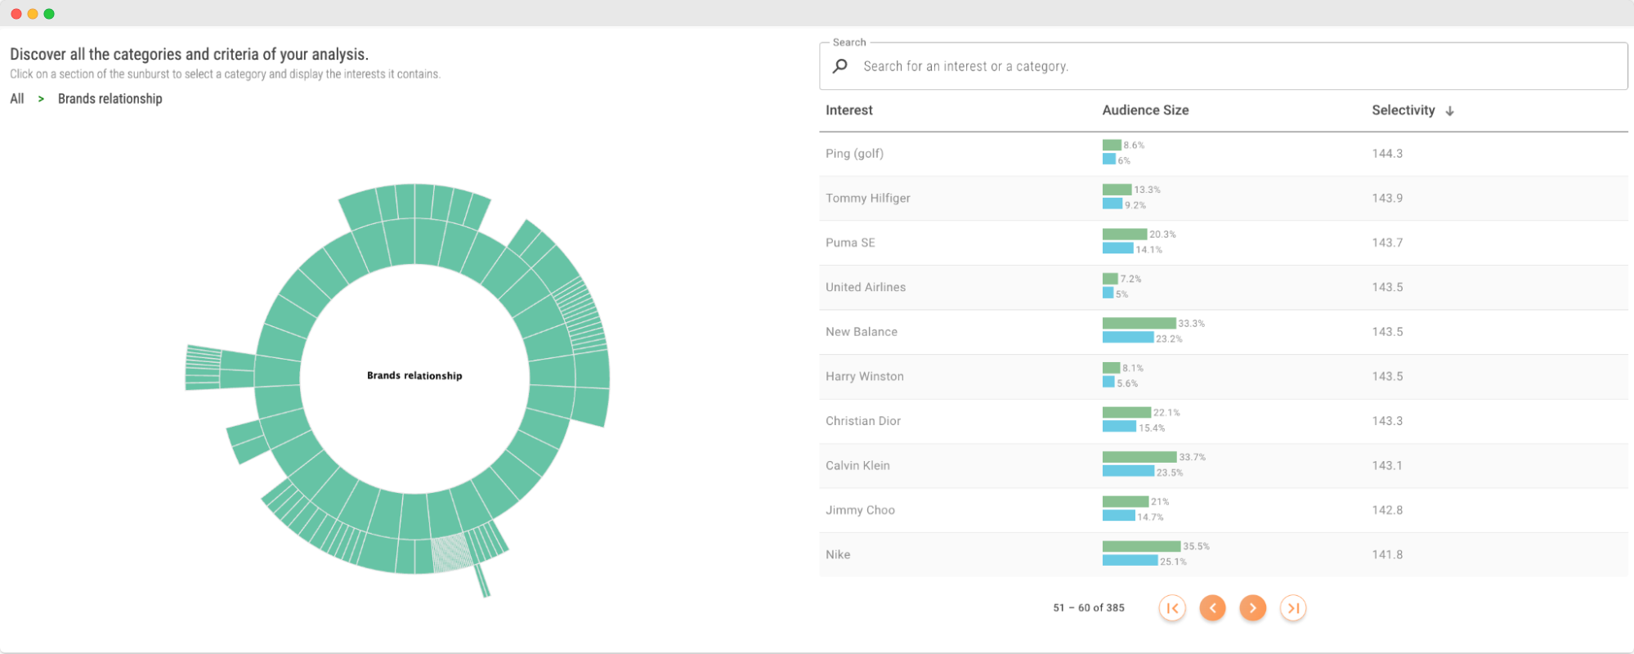Choose the Harry Winston interest

[865, 377]
